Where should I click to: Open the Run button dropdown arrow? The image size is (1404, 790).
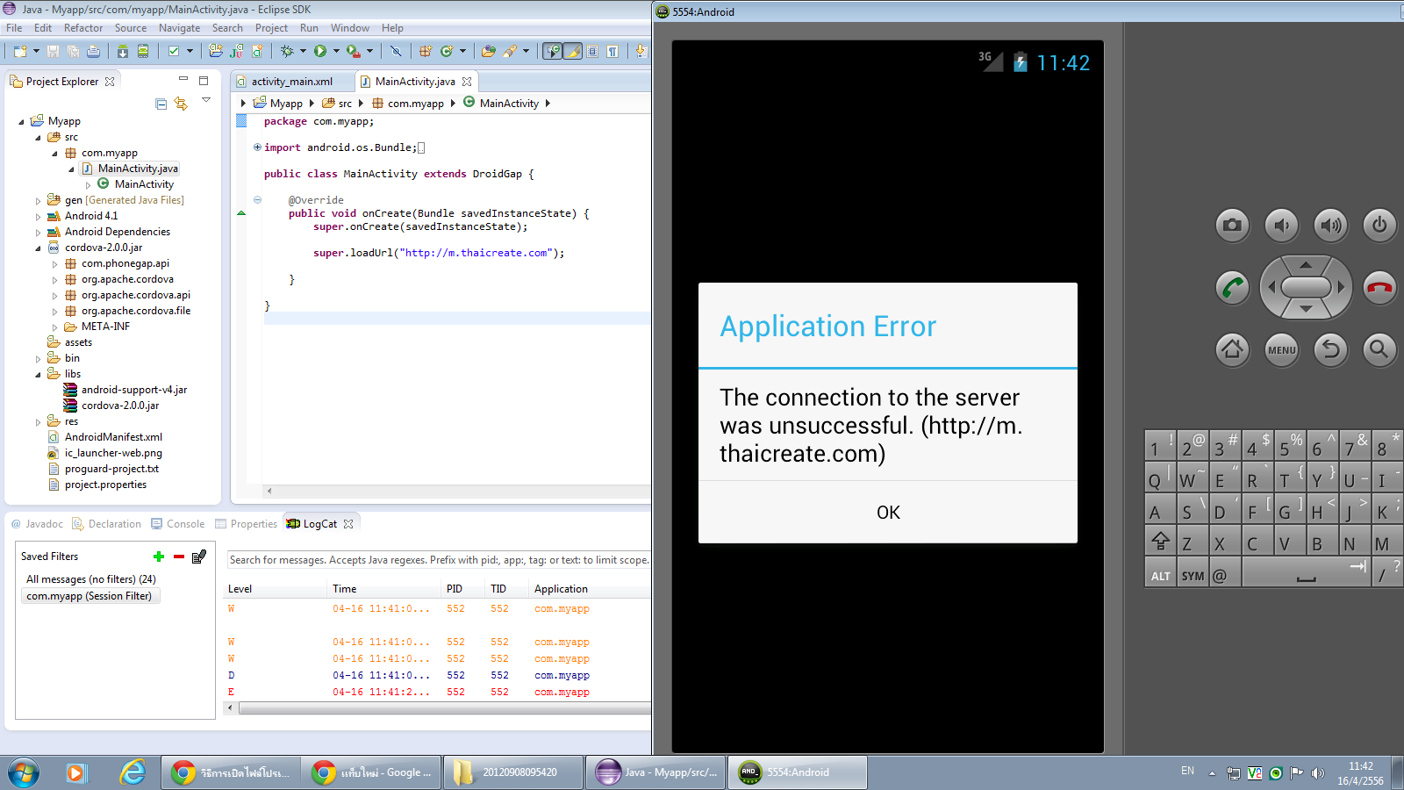pos(335,52)
